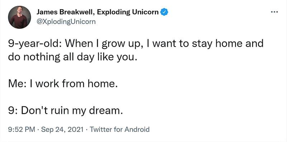Image resolution: width=287 pixels, height=142 pixels.
Task: Open the three-dot more options menu
Action: coord(274,12)
